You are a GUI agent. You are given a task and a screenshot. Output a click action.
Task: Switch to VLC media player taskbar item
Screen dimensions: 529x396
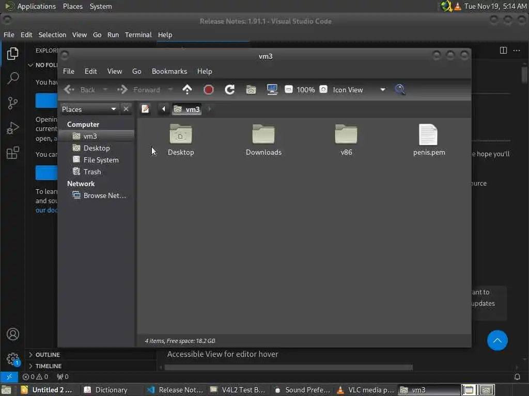(x=365, y=390)
